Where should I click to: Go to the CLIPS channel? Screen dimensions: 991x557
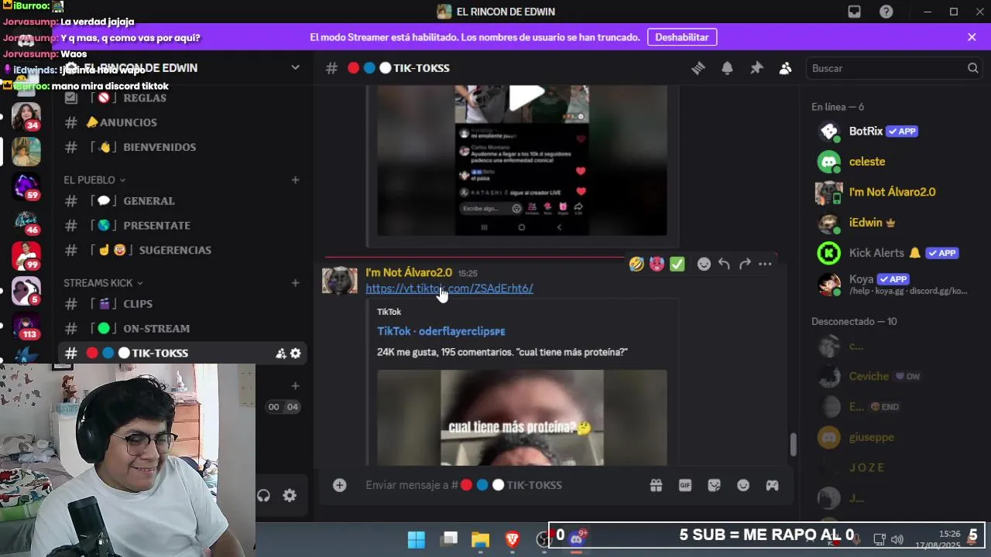point(183,304)
